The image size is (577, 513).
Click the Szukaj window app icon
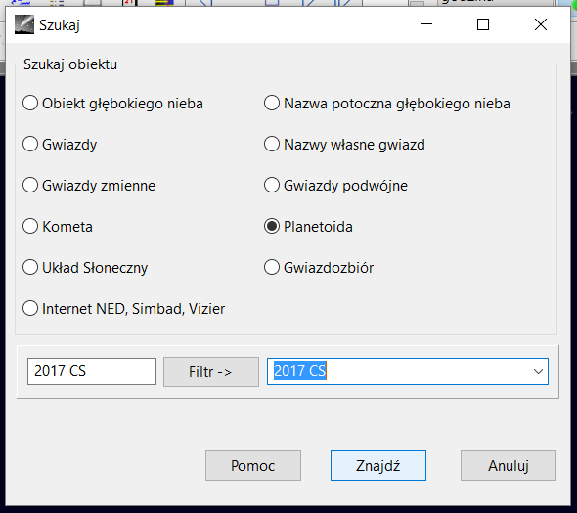click(x=24, y=24)
